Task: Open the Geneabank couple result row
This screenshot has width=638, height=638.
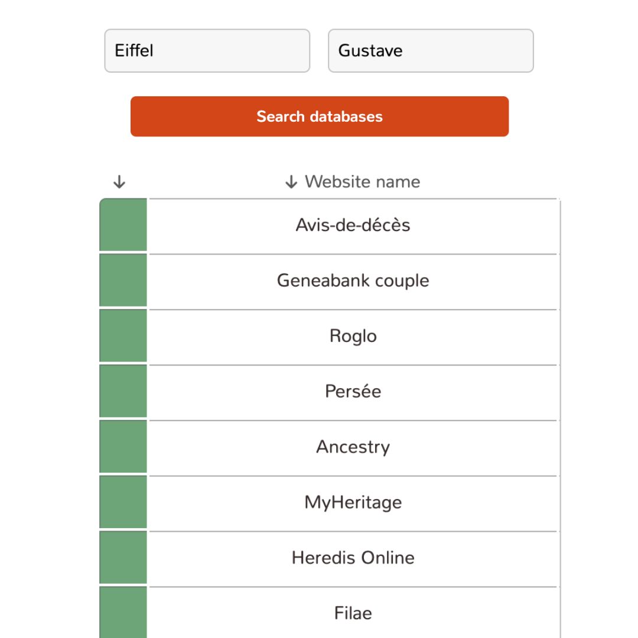Action: 354,281
